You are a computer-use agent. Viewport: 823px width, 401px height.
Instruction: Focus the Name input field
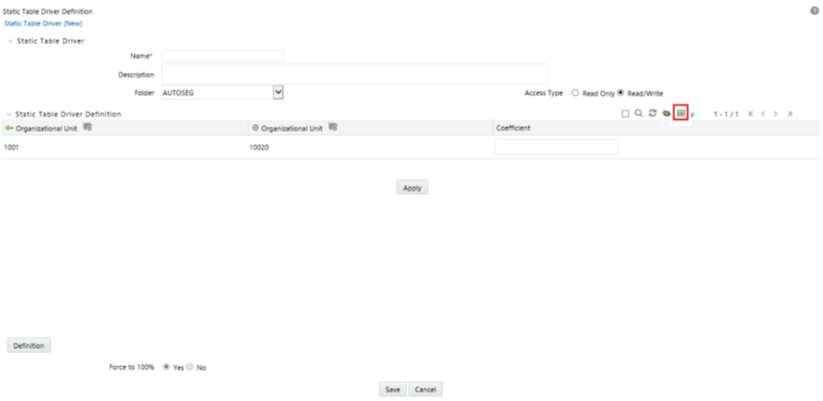[x=223, y=56]
